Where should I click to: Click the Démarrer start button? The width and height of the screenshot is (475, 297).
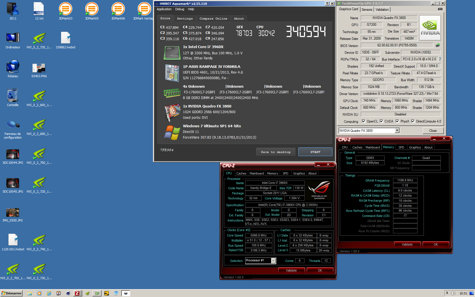(12, 293)
